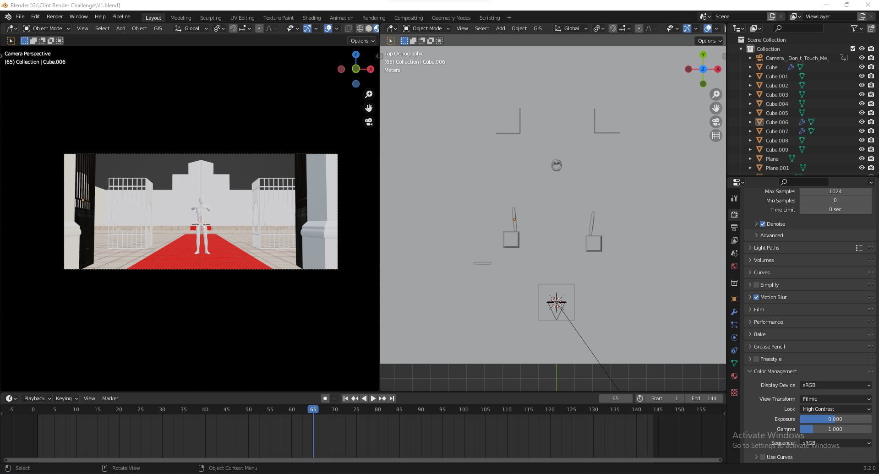
Task: Open the Render properties tab icon
Action: [734, 214]
